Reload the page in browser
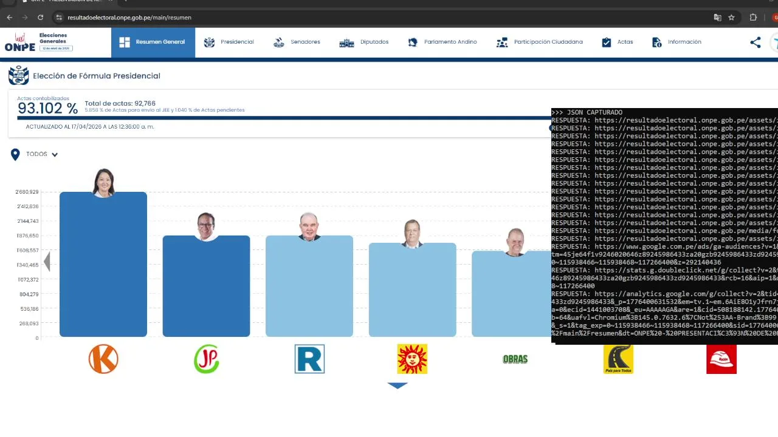Screen dimensions: 778x437 pyautogui.click(x=41, y=18)
